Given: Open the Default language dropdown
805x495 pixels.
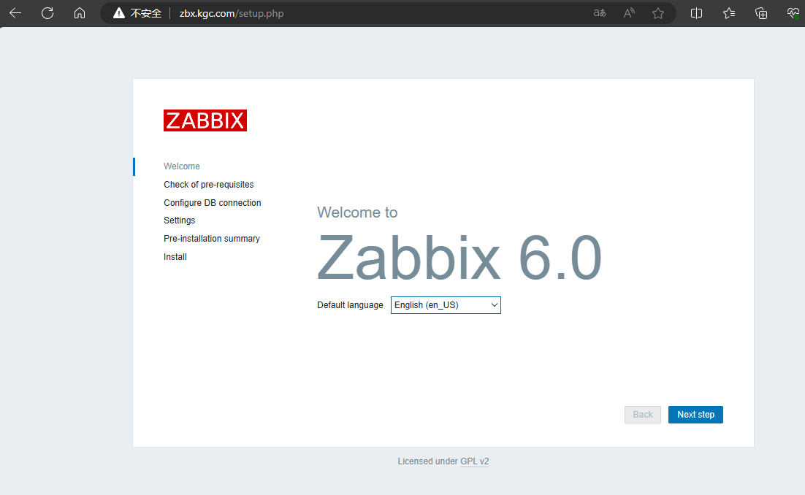Looking at the screenshot, I should click(446, 305).
